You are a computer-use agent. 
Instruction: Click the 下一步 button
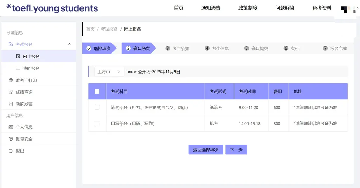coord(236,150)
